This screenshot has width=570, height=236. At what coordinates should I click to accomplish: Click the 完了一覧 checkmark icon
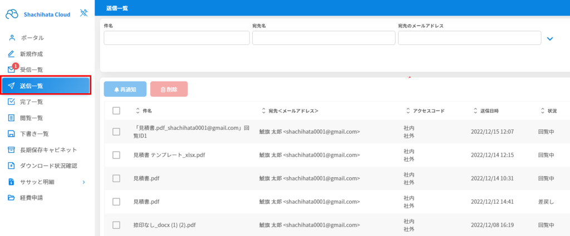point(11,102)
